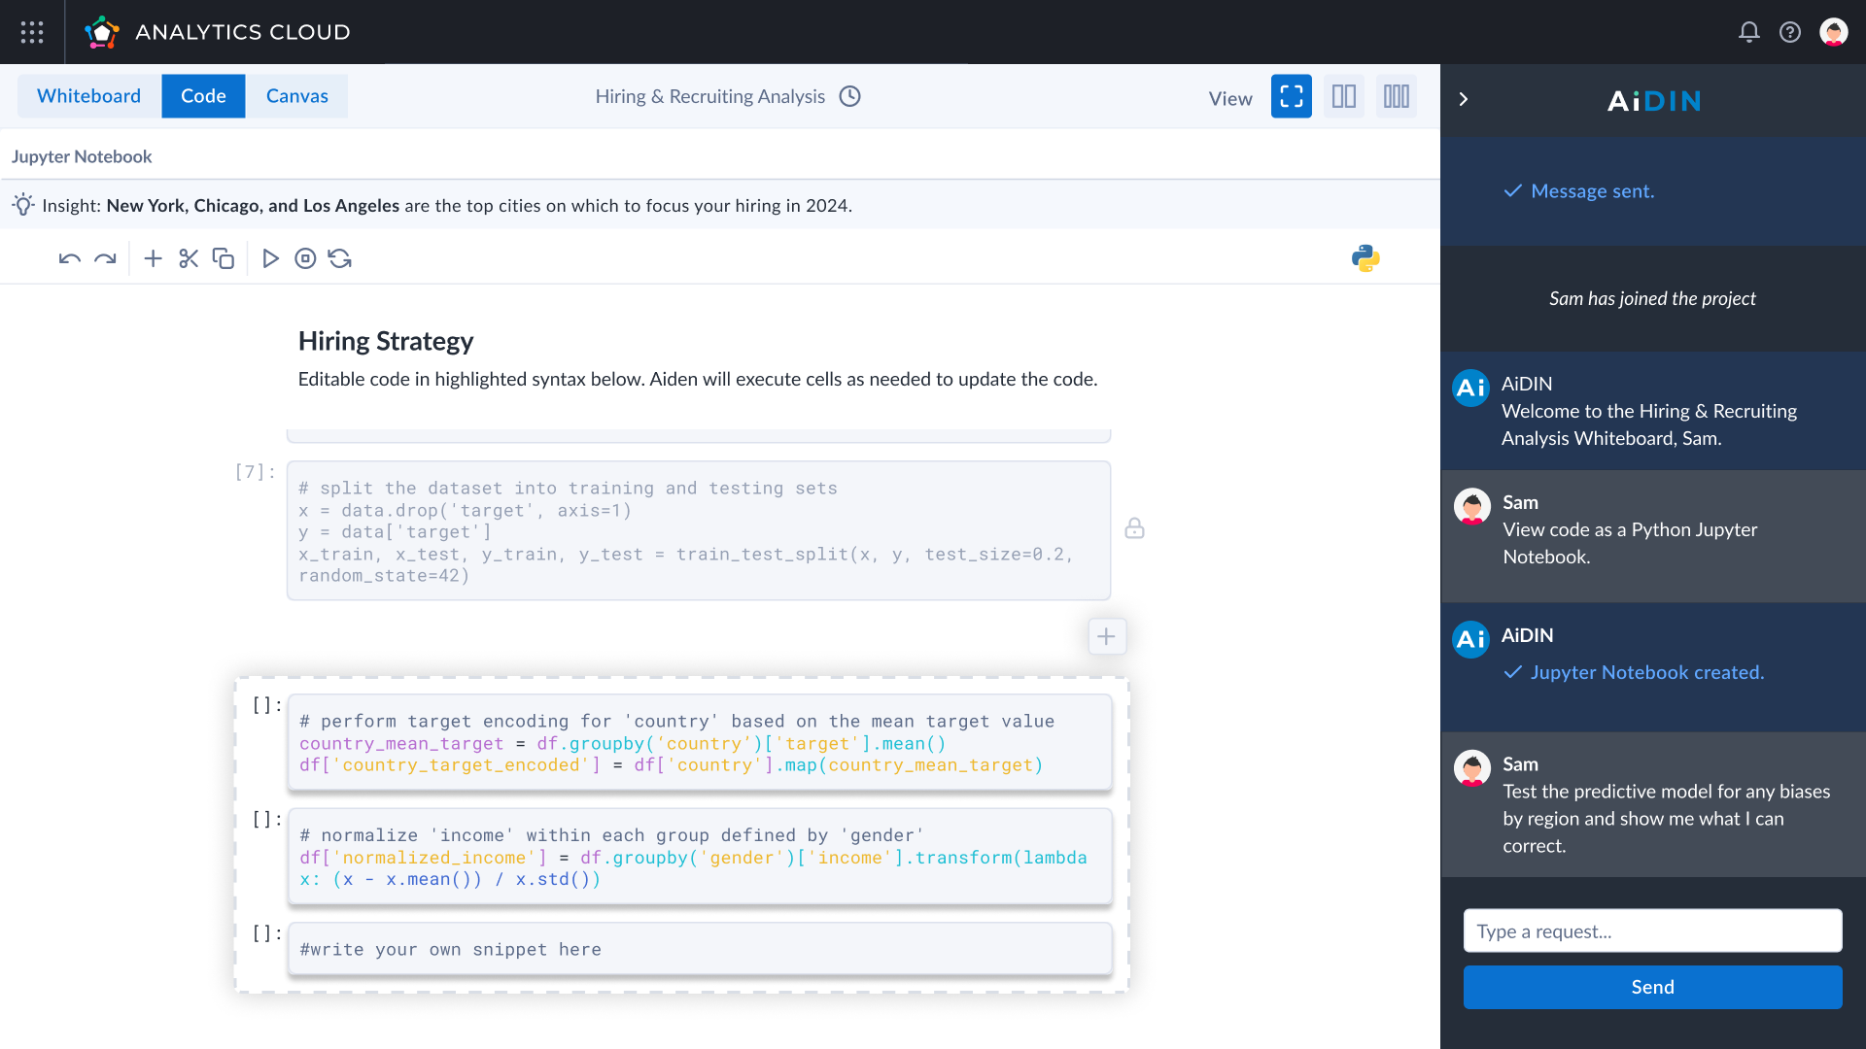Click the Hiring Strategy heading
The width and height of the screenshot is (1866, 1049).
pyautogui.click(x=386, y=341)
